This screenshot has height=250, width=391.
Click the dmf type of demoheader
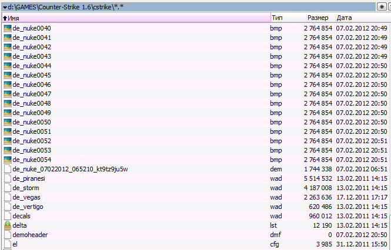coord(276,235)
